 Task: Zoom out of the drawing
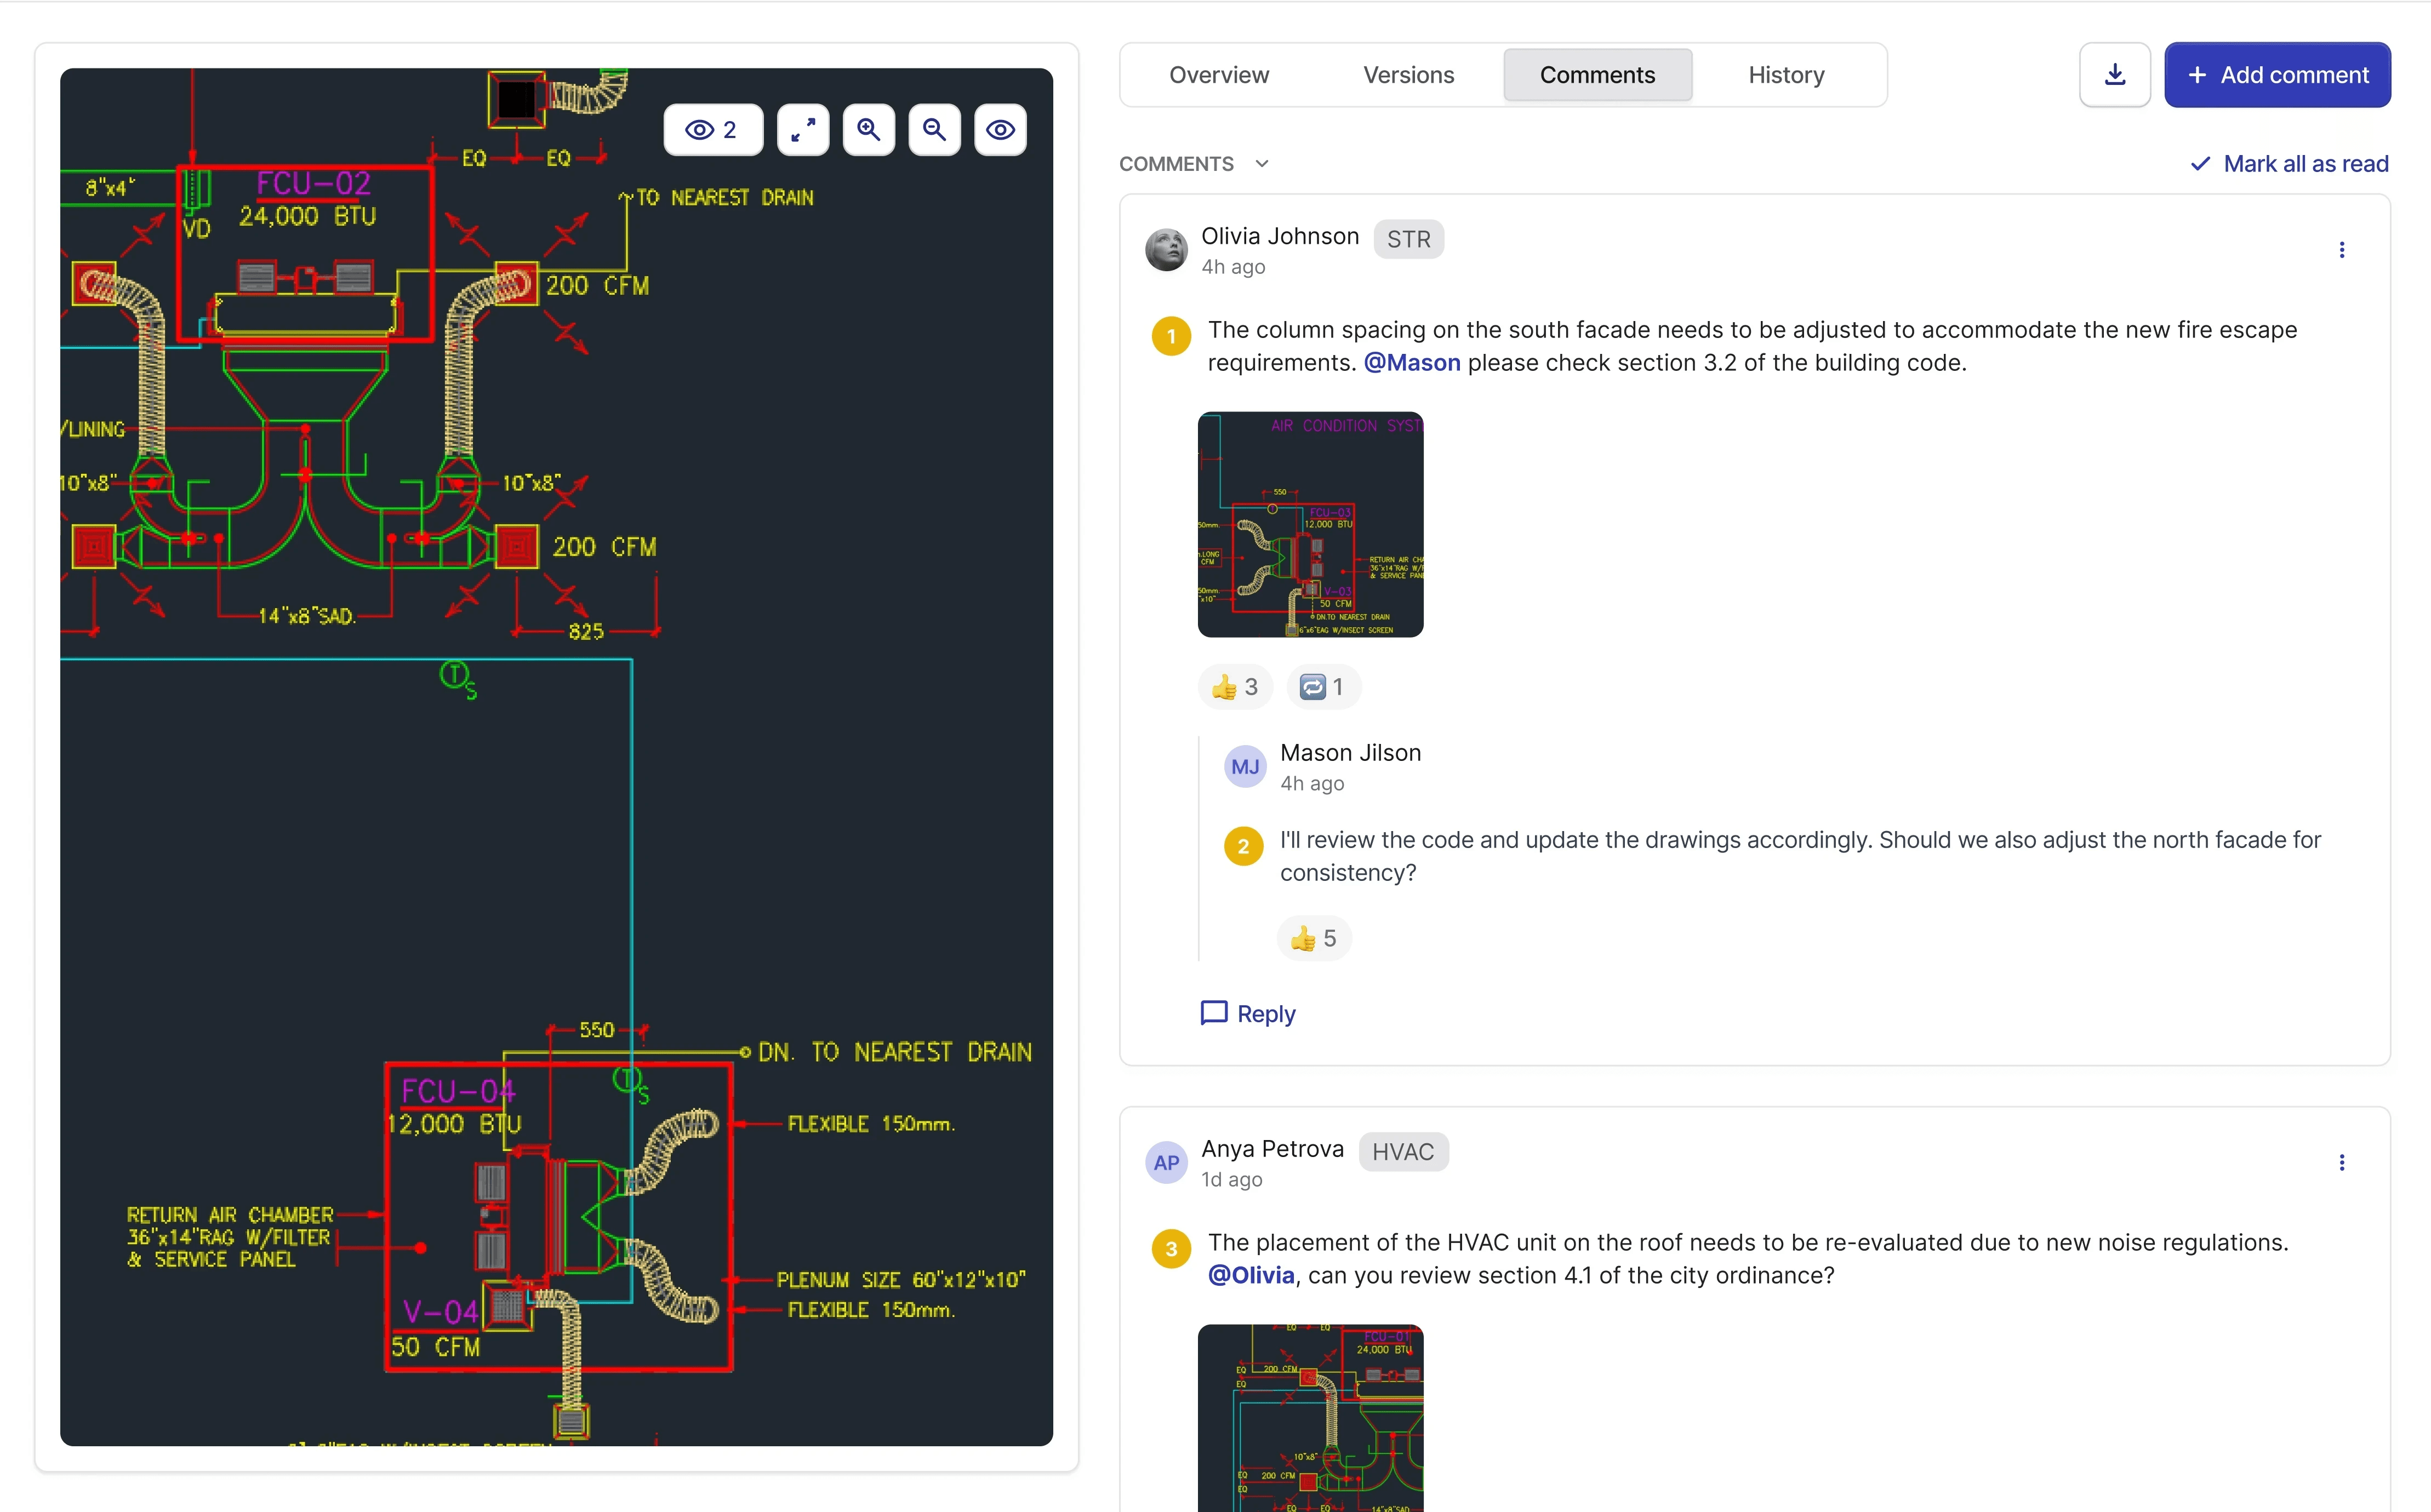click(934, 130)
